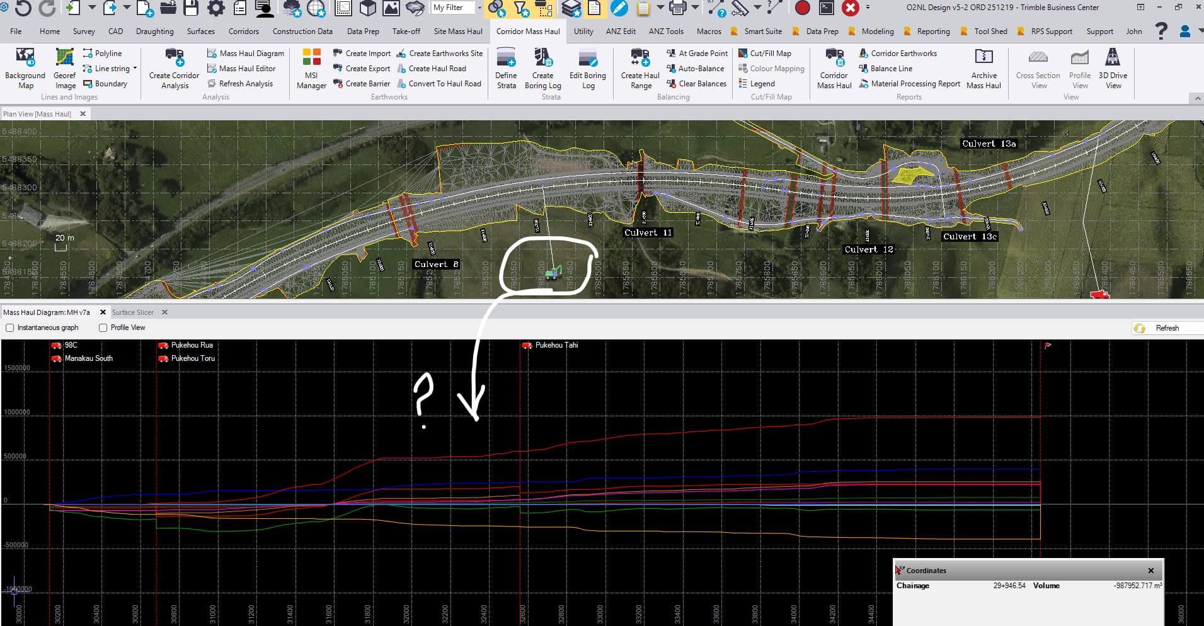Expand the Line string dropdown arrow

(135, 69)
